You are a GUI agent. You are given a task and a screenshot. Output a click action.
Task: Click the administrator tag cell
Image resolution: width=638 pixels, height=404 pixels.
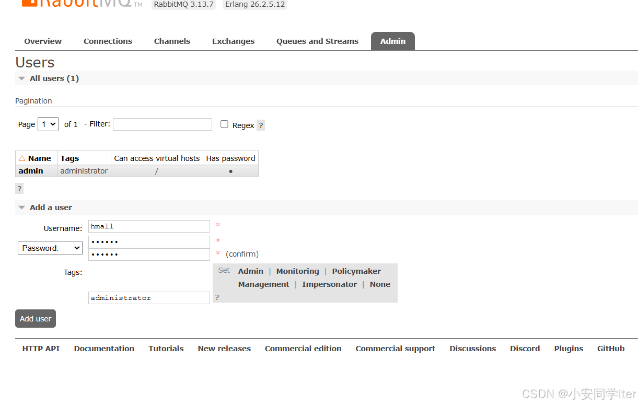[84, 171]
